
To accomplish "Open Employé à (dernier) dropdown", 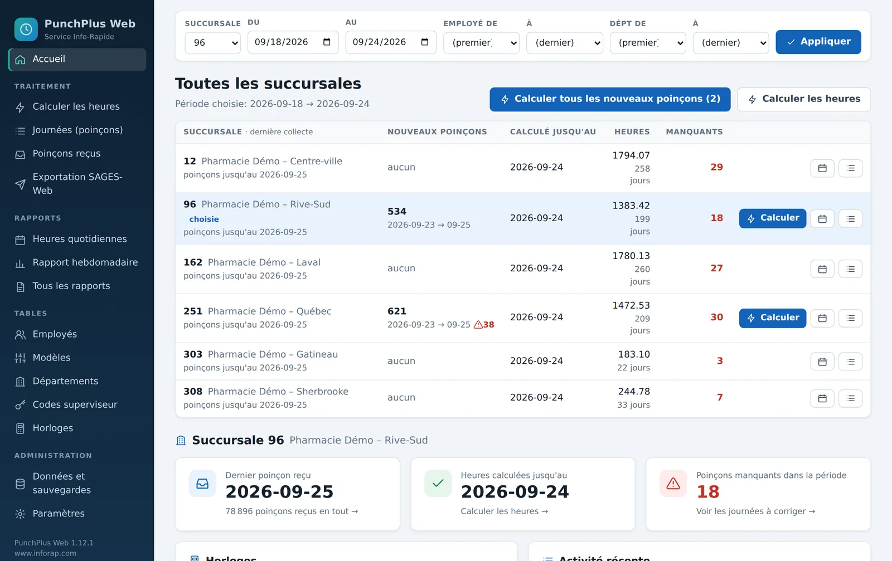I will 564,43.
